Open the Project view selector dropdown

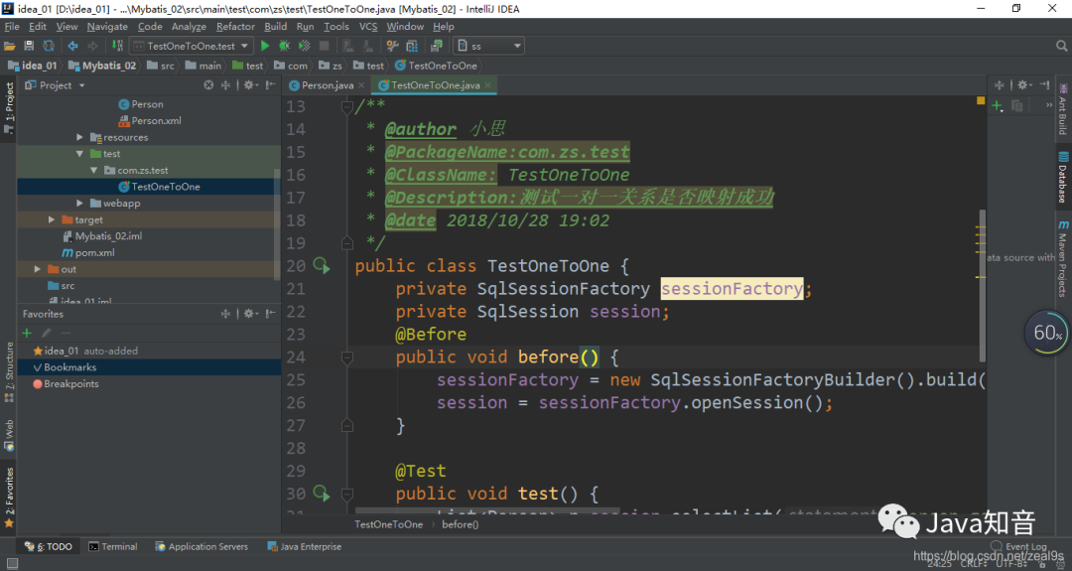point(55,84)
